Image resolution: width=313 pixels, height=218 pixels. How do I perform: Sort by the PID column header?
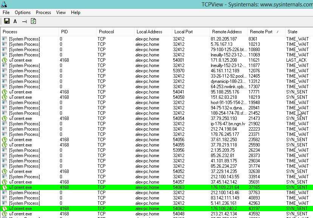point(65,32)
